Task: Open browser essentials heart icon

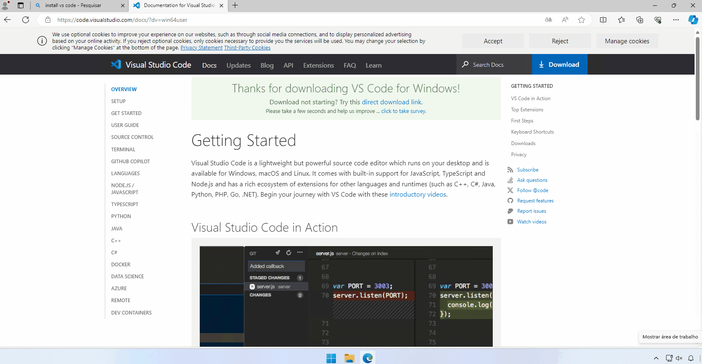Action: (658, 20)
